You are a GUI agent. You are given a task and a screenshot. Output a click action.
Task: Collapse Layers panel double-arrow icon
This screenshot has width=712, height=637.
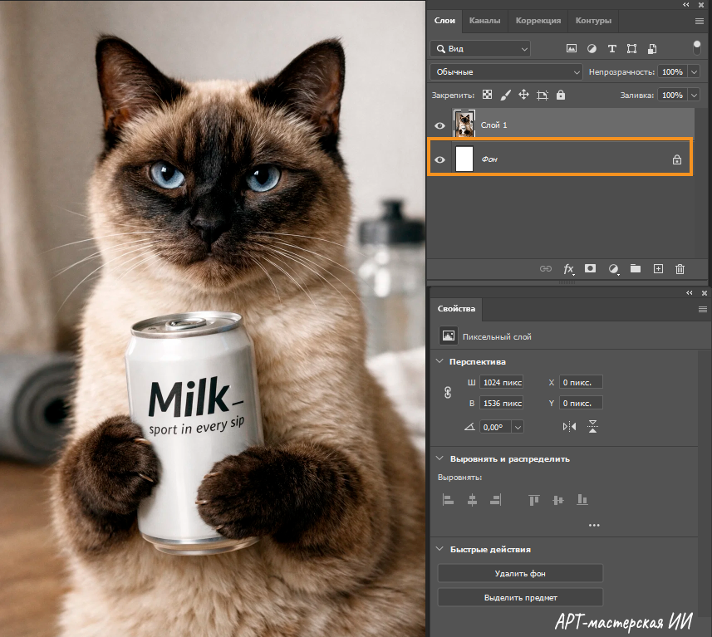pos(686,4)
